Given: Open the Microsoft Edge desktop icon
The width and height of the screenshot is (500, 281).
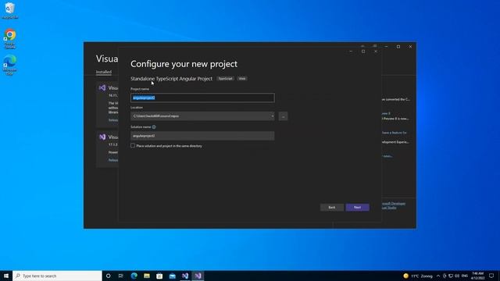Looking at the screenshot, I should click(10, 65).
